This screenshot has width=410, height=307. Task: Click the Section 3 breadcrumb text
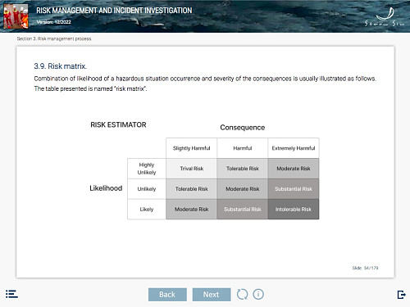[54, 38]
